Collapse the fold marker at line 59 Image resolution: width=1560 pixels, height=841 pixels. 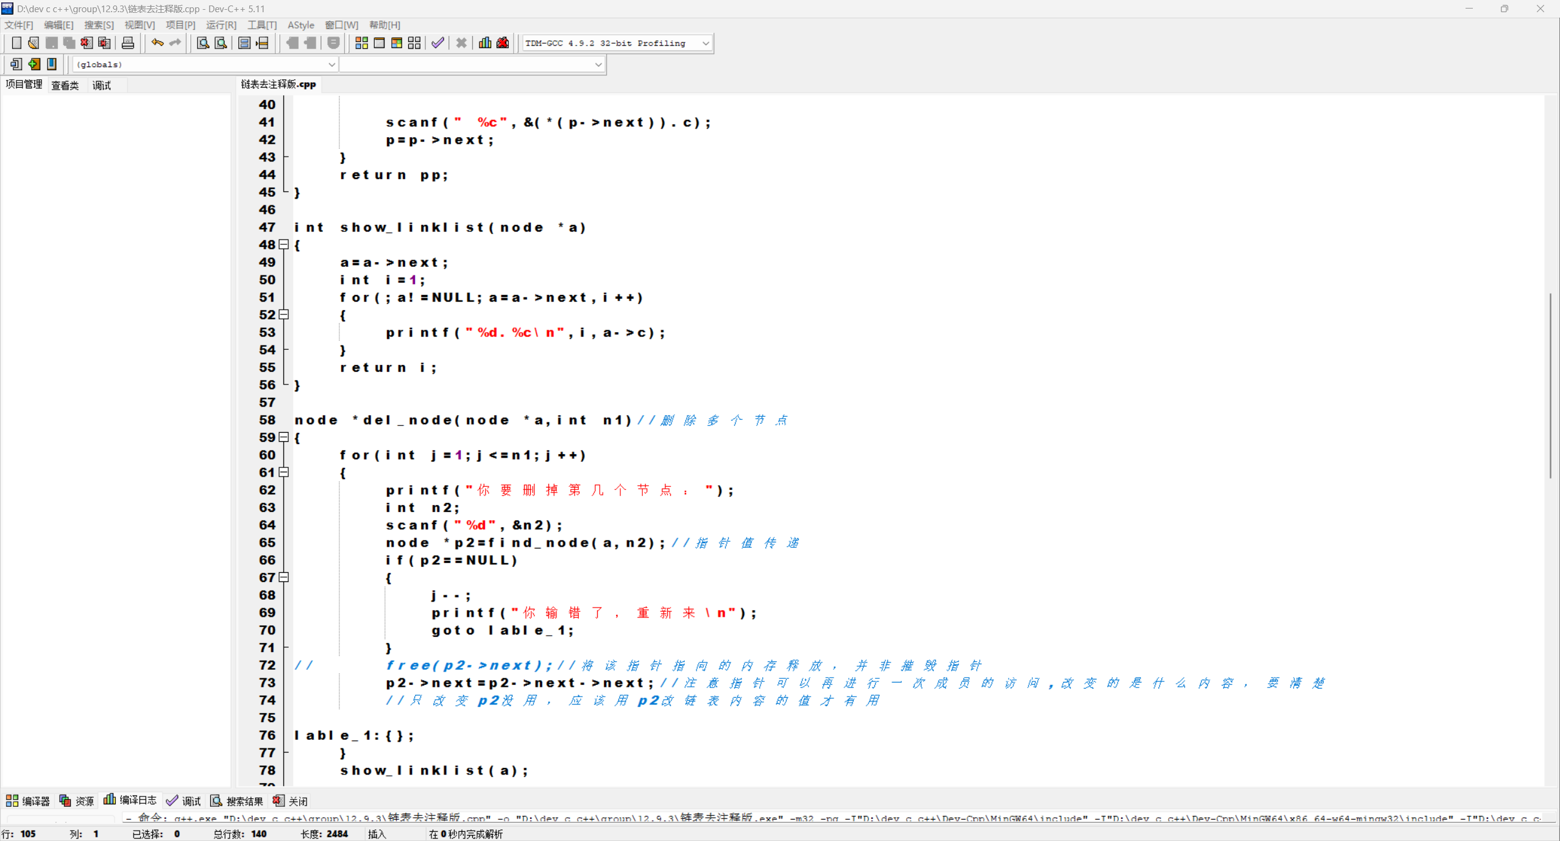[284, 437]
